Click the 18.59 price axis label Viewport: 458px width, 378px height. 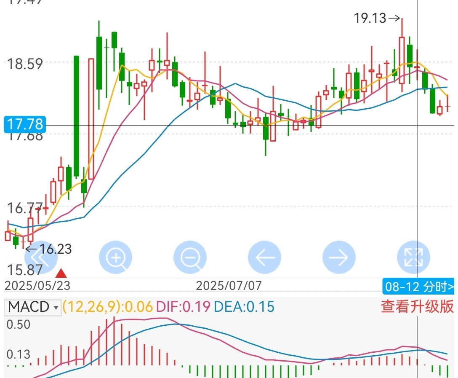[x=25, y=64]
